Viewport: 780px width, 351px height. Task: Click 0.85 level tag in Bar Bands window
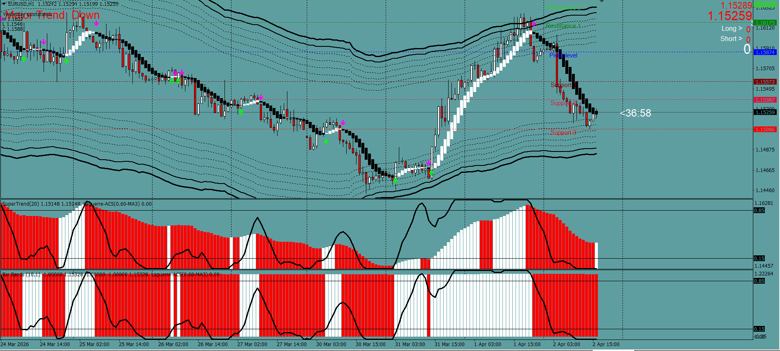coord(759,281)
